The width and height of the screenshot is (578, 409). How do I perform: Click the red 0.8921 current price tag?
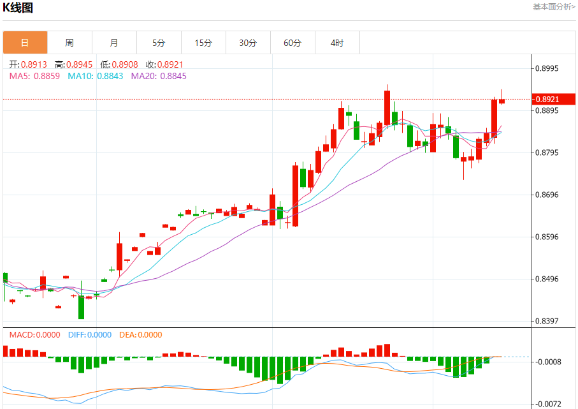[554, 100]
